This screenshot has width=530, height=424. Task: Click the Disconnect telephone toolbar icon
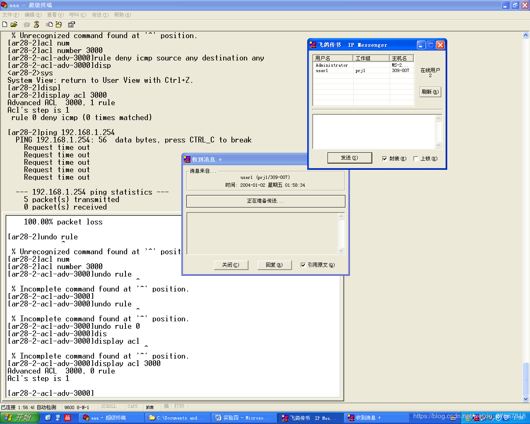point(36,24)
